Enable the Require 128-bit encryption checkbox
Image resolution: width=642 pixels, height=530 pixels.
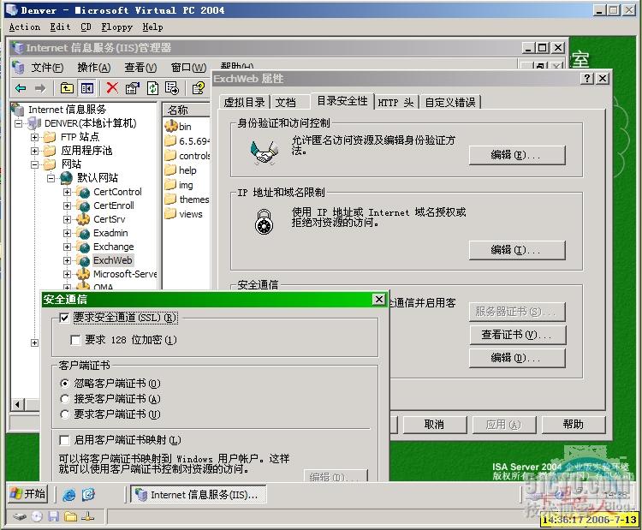[75, 340]
